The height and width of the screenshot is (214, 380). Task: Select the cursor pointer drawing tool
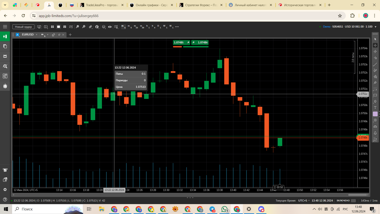coord(375,39)
